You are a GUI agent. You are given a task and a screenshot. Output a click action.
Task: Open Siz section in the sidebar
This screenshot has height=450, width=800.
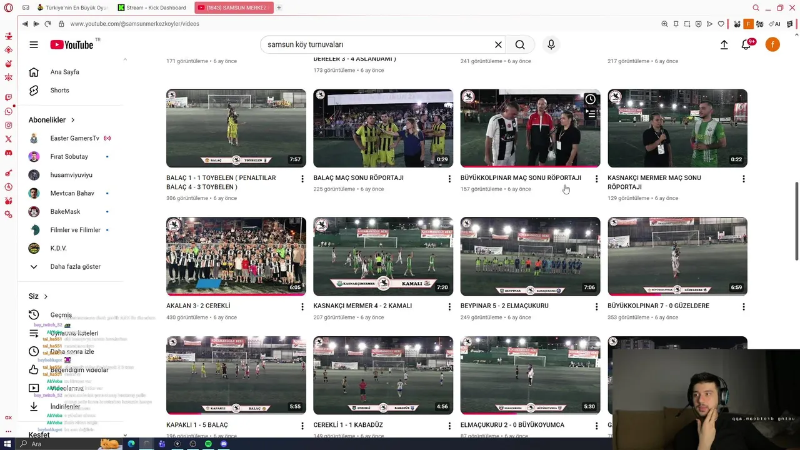tap(37, 296)
